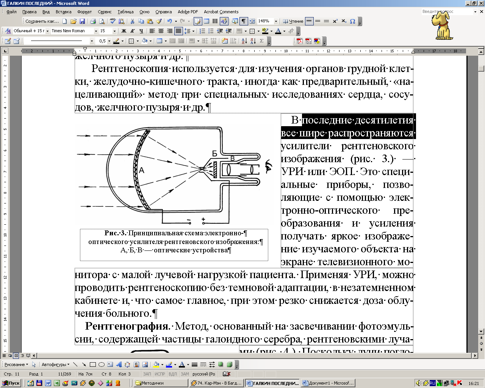Apply font color with the A button
The width and height of the screenshot is (485, 388).
pyautogui.click(x=278, y=31)
